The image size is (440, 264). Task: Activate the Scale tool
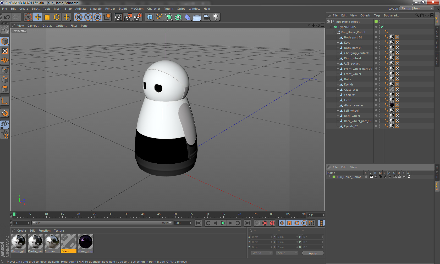pyautogui.click(x=47, y=17)
